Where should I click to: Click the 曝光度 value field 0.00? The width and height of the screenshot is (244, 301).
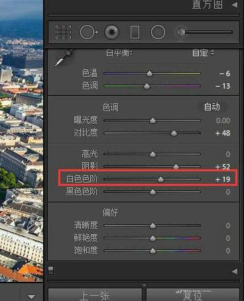pyautogui.click(x=223, y=120)
